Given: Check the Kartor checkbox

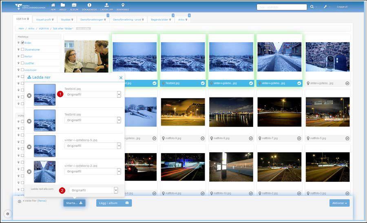Looking at the screenshot, I should [x=22, y=56].
